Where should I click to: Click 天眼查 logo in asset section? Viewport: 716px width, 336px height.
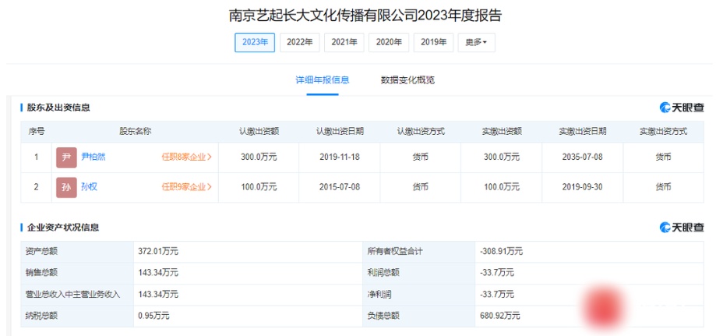682,227
